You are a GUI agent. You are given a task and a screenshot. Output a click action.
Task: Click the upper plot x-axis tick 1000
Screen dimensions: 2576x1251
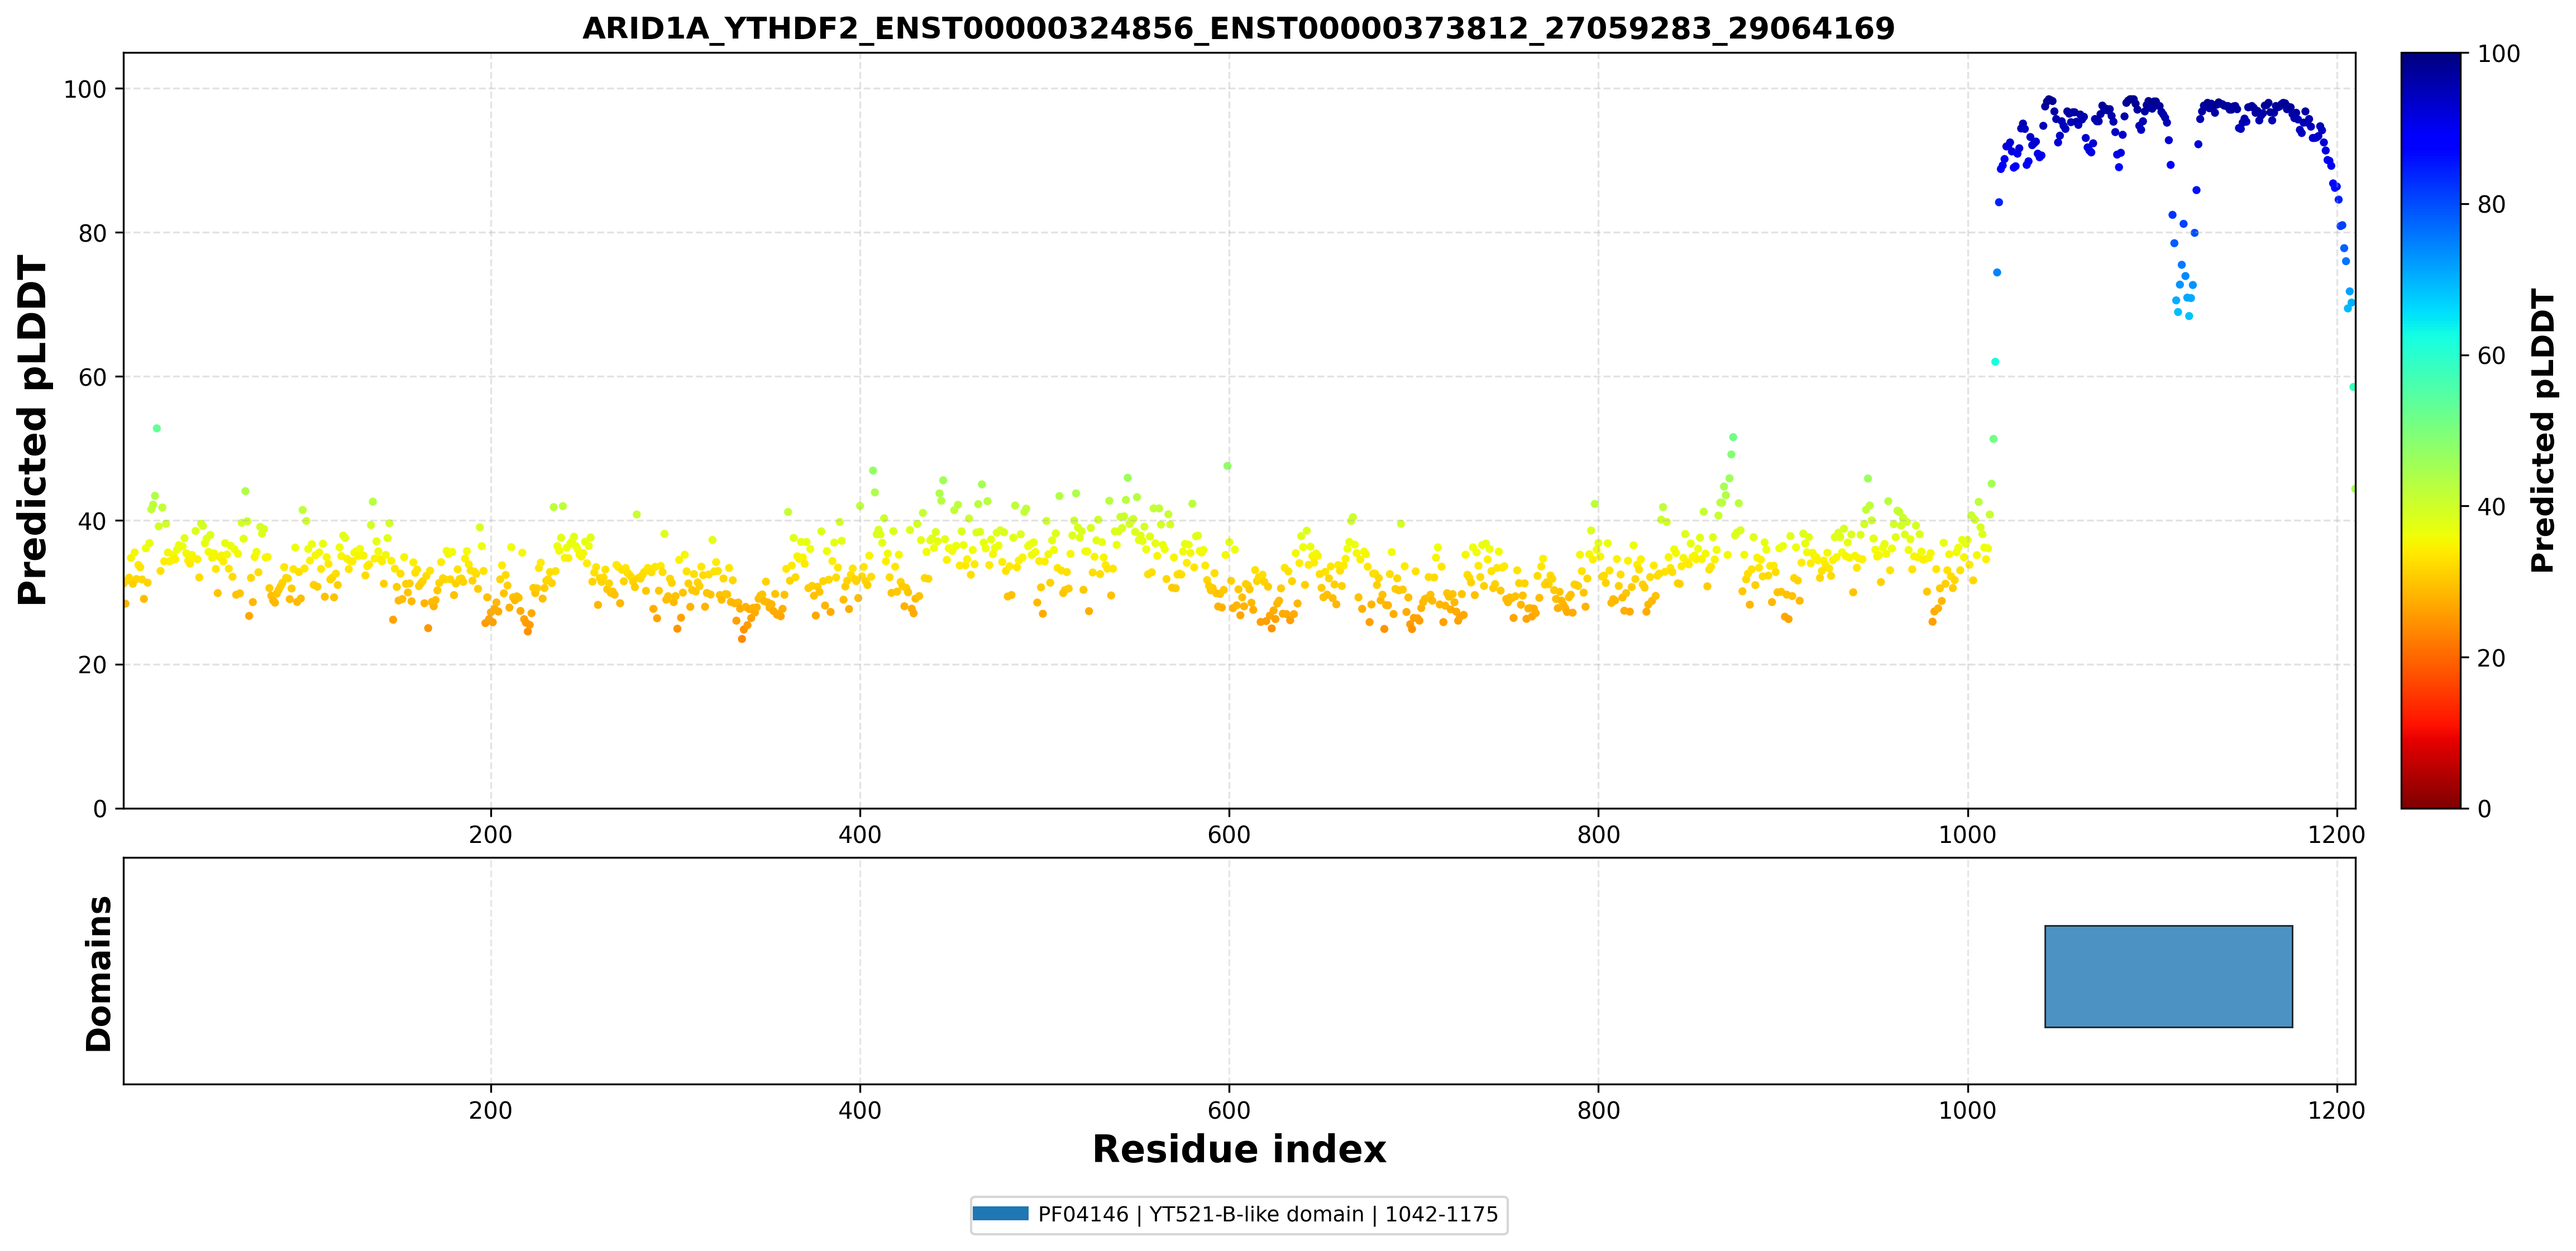point(1968,835)
